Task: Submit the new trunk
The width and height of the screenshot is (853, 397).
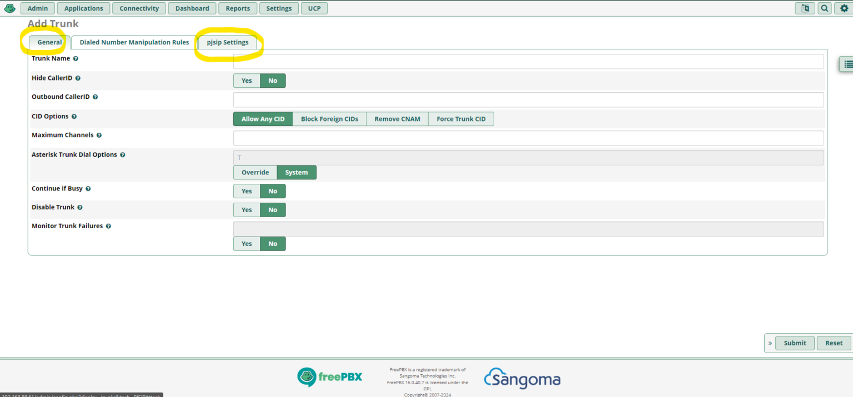Action: click(794, 343)
